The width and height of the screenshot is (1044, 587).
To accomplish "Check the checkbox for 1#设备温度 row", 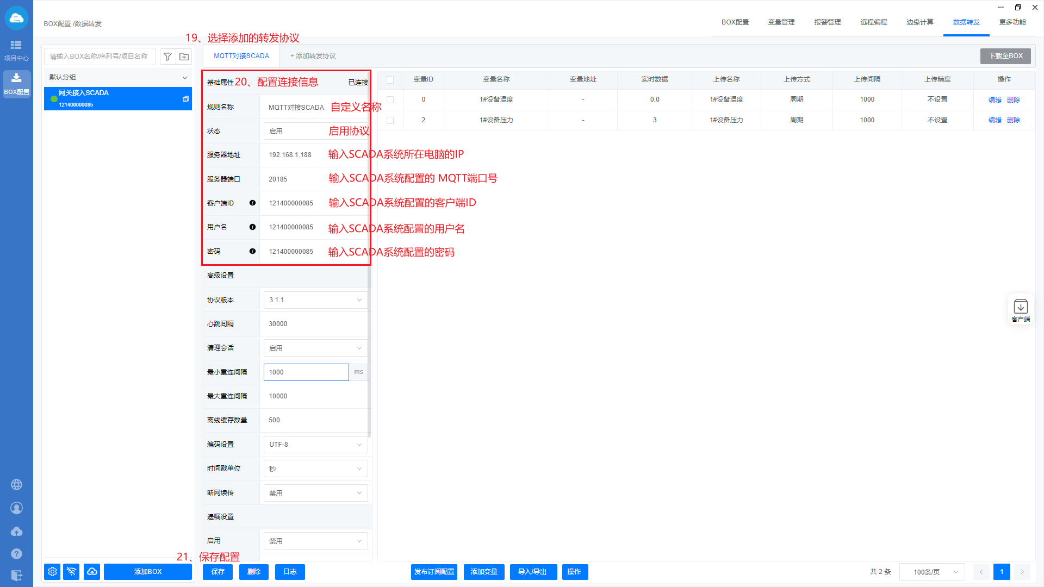I will [x=390, y=100].
